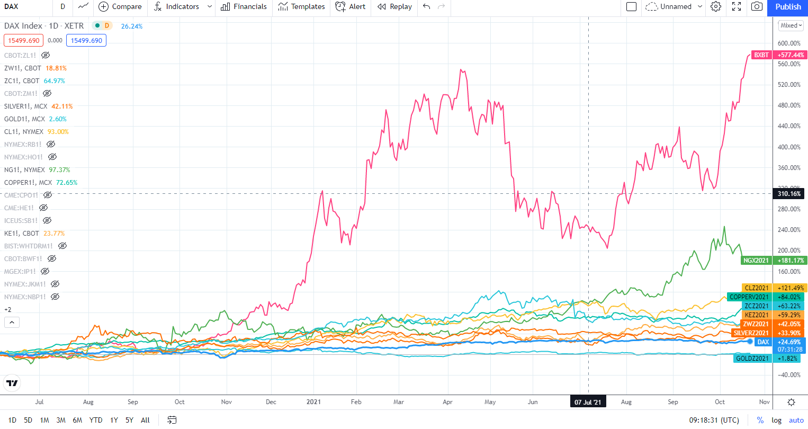Create an Alert with the clock icon
The height and width of the screenshot is (429, 808).
[340, 6]
